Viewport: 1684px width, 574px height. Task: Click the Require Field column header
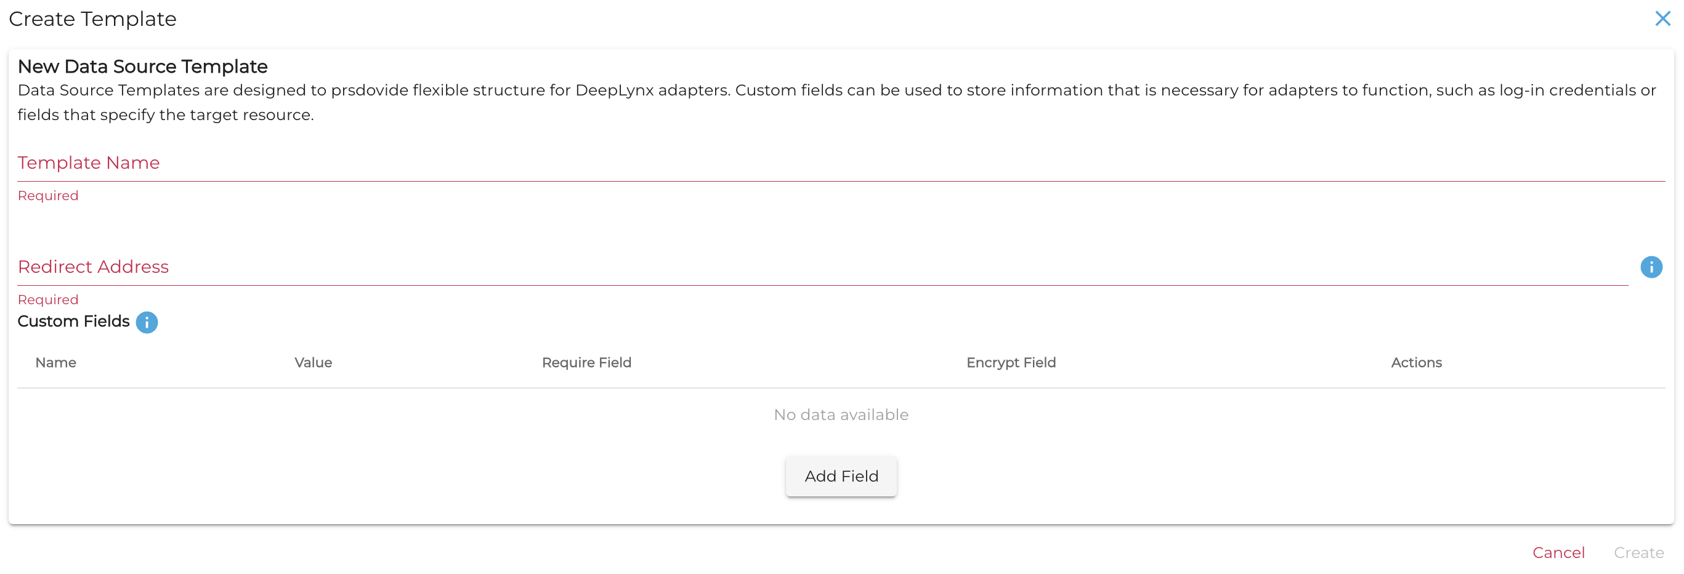pyautogui.click(x=586, y=362)
